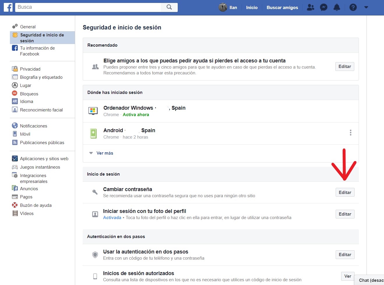
Task: Click the Ilan profile picture thumbnail
Action: click(223, 8)
